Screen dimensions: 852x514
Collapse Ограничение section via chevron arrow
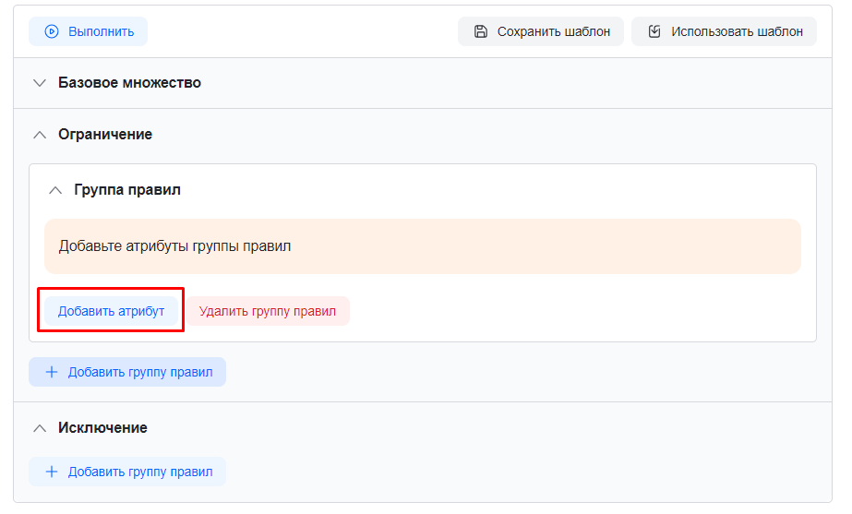tap(39, 134)
